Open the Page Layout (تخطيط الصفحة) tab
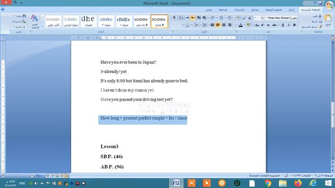Image resolution: width=335 pixels, height=188 pixels. pyautogui.click(x=274, y=9)
